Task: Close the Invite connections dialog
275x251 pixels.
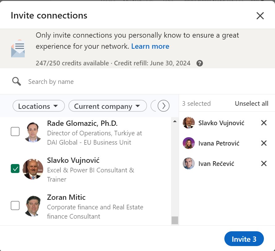Action: click(x=260, y=16)
